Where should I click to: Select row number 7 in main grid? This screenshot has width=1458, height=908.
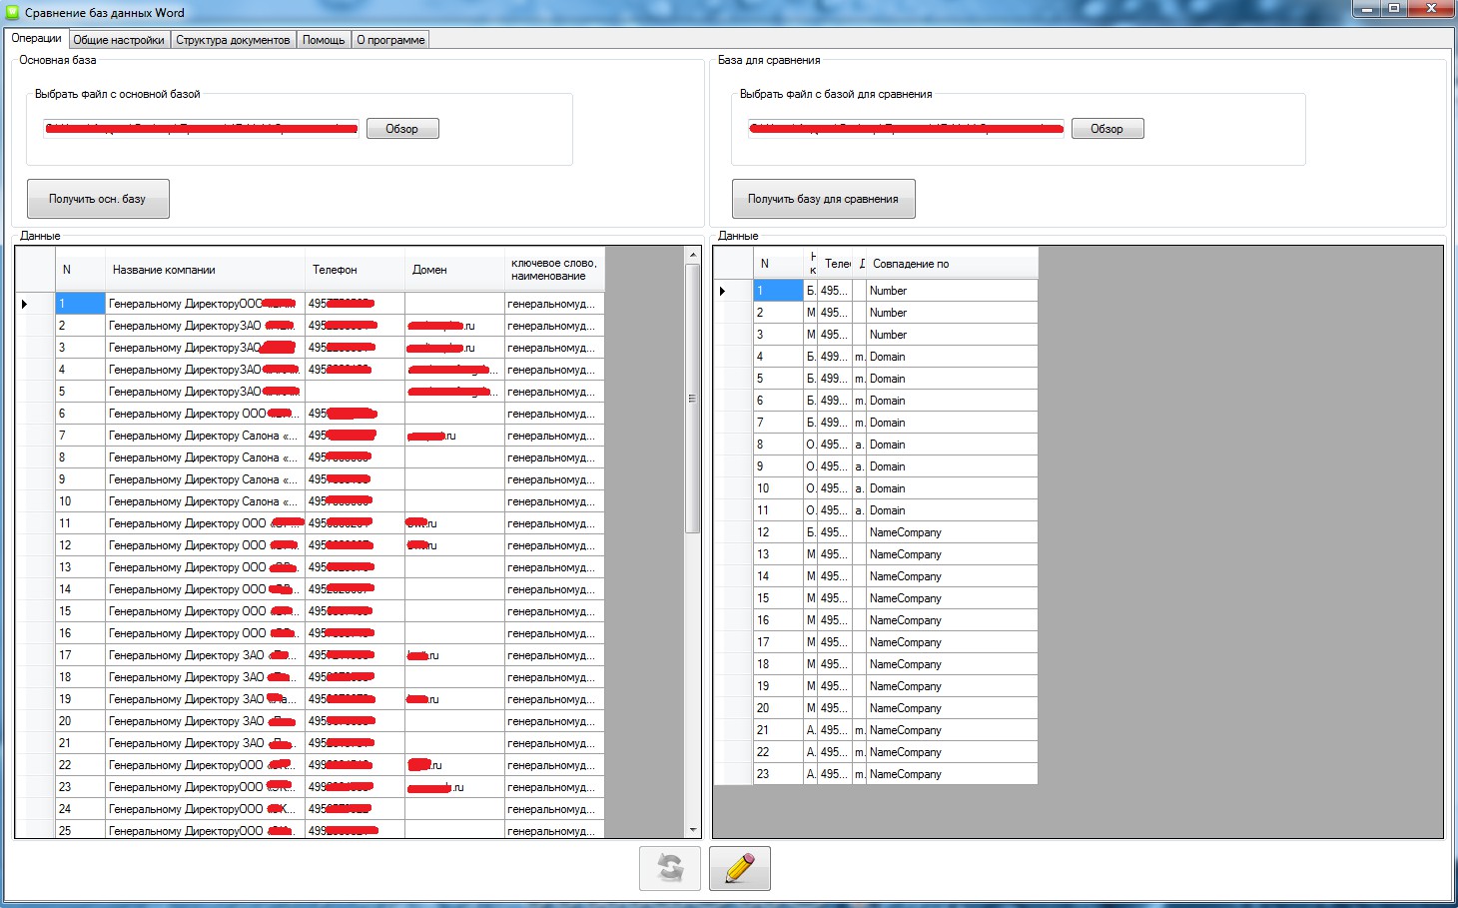click(80, 436)
